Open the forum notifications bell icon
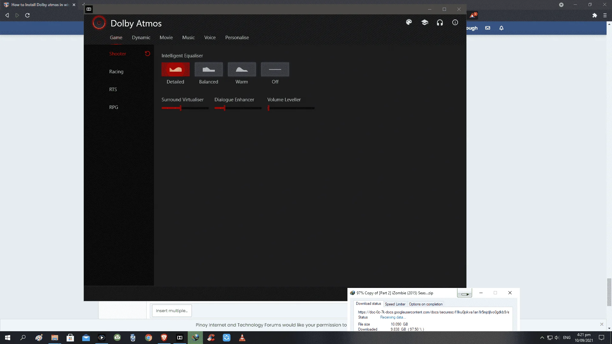 [501, 28]
